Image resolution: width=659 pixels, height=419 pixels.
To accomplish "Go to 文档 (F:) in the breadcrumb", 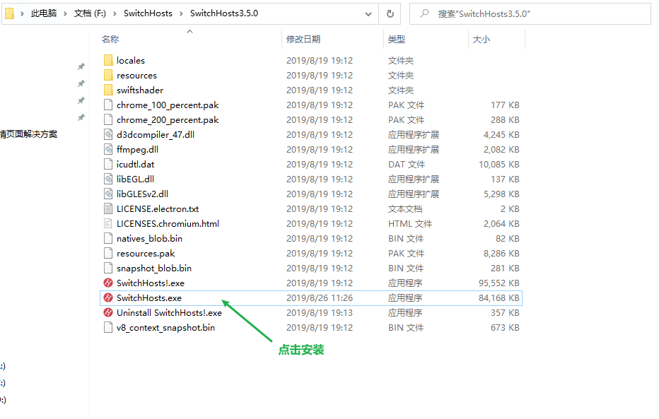I will (x=90, y=13).
